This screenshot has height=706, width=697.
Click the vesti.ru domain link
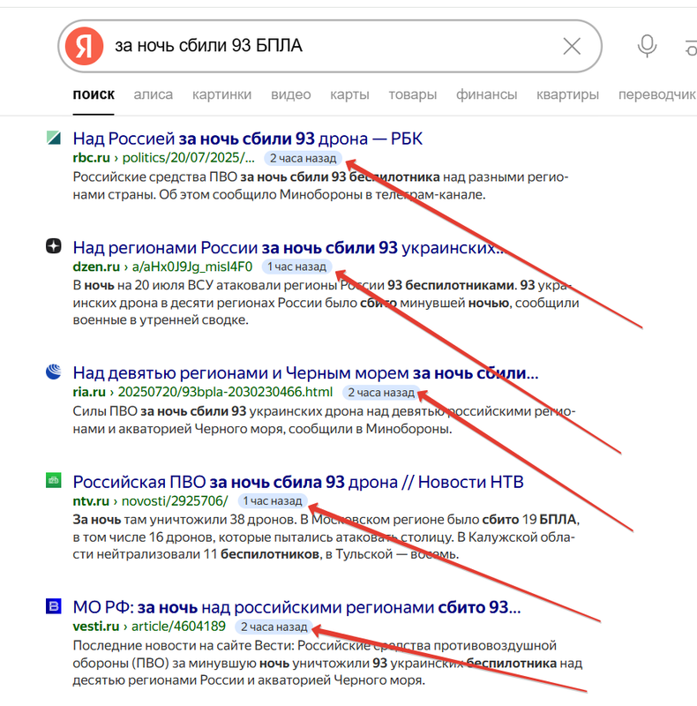[96, 627]
